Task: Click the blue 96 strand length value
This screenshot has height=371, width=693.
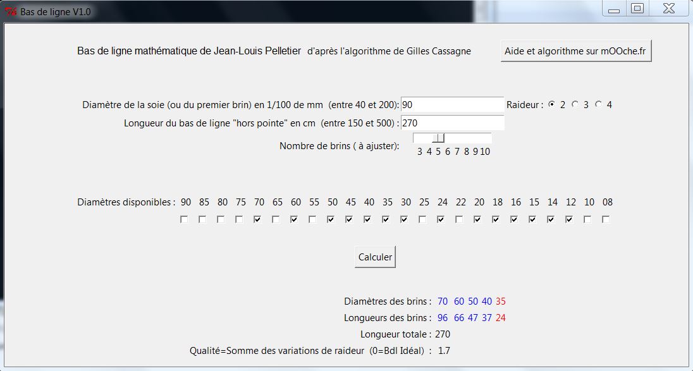Action: [443, 318]
